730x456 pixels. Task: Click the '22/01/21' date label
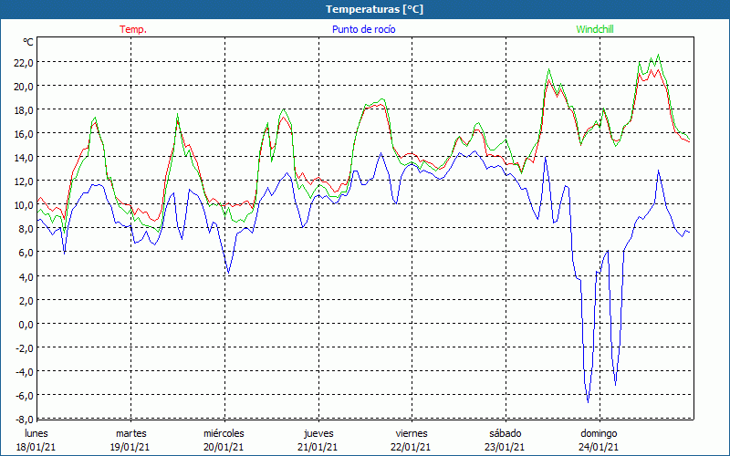click(x=412, y=447)
